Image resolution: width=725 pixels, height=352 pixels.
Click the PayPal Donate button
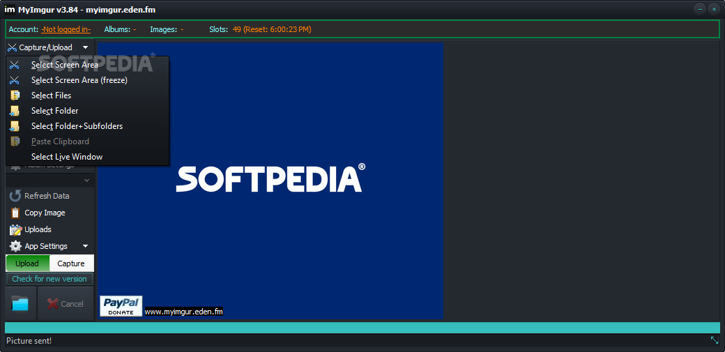point(121,306)
